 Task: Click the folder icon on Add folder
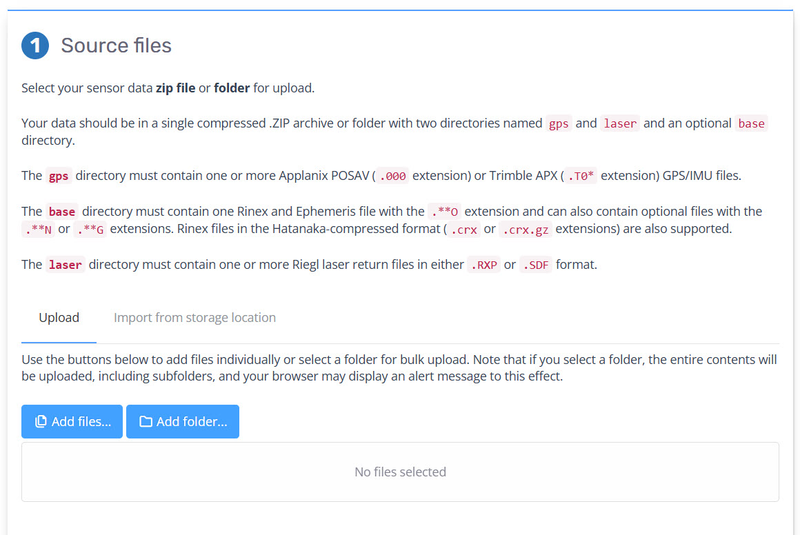click(x=146, y=421)
